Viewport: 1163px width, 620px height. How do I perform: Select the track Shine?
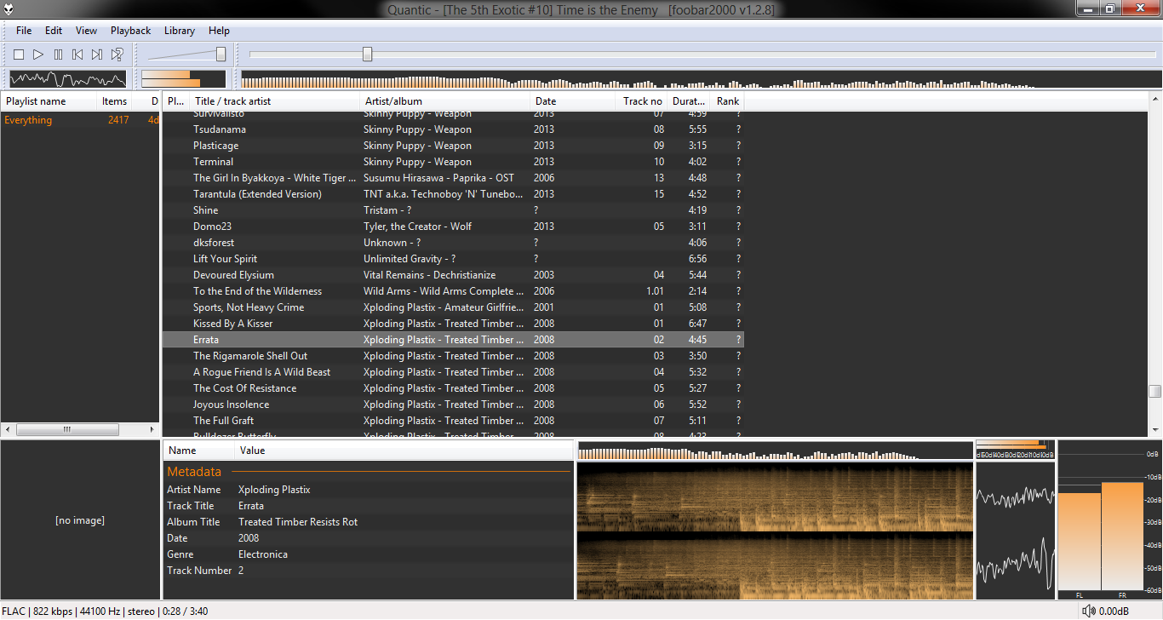pyautogui.click(x=453, y=210)
